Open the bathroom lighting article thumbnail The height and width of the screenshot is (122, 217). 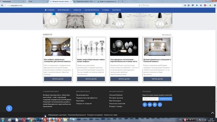click(x=58, y=47)
